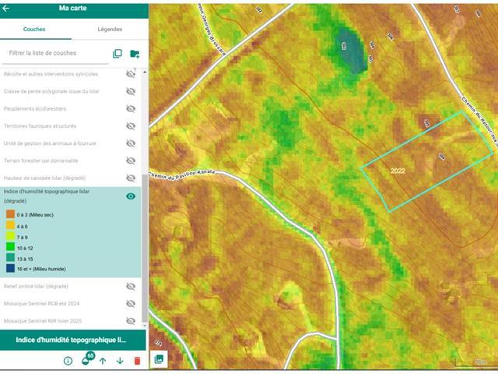Show the Relief ombré lidar layer
The width and height of the screenshot is (498, 374).
click(131, 286)
